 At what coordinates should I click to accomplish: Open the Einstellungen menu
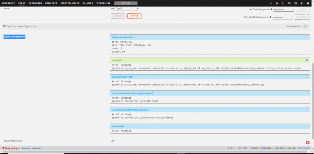(70, 3)
